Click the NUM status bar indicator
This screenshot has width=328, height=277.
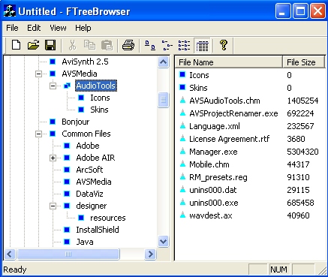point(278,269)
